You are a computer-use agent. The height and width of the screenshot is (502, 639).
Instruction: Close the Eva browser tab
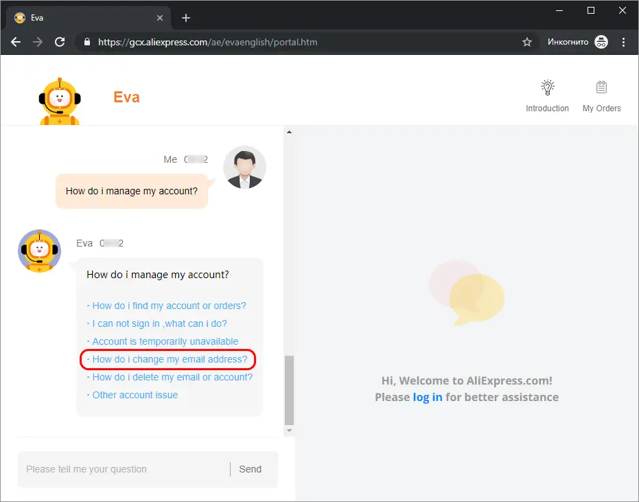[160, 18]
